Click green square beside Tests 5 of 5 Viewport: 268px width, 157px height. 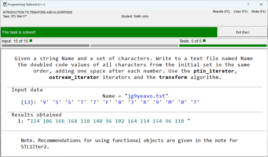pyautogui.click(x=204, y=41)
